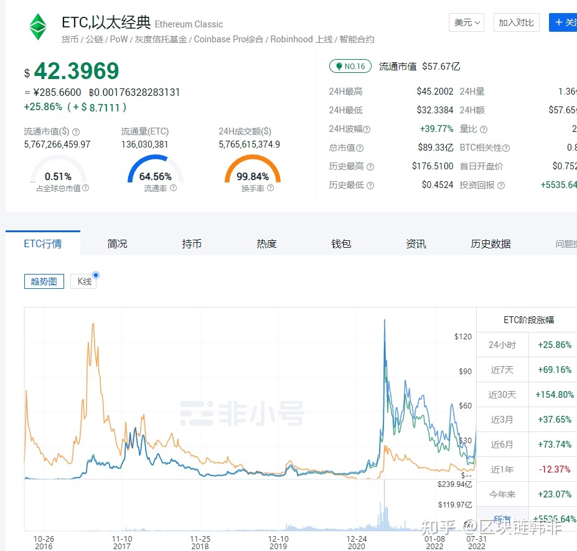Click the Robinhood 上线 tag
This screenshot has width=577, height=551.
pyautogui.click(x=301, y=39)
